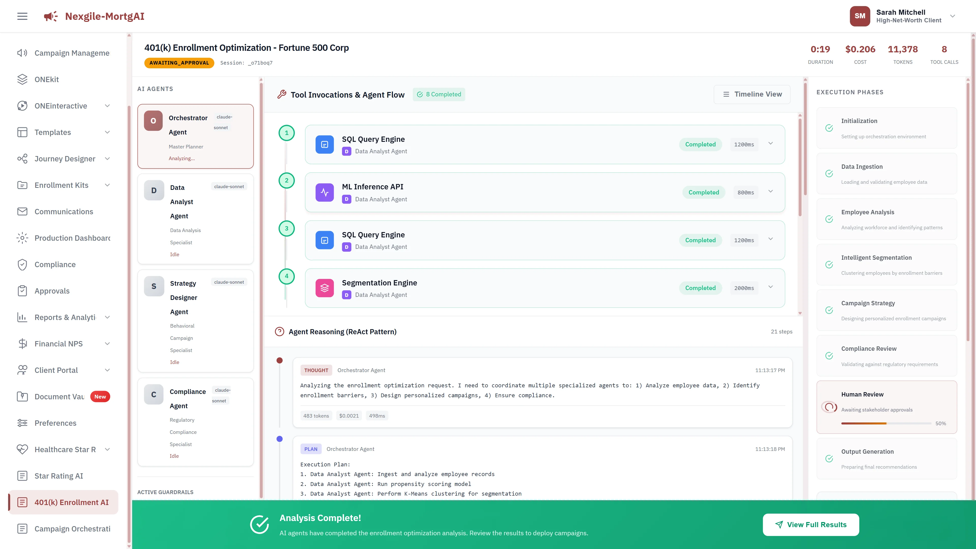Image resolution: width=976 pixels, height=549 pixels.
Task: Open Communications via the envelope icon
Action: (22, 211)
